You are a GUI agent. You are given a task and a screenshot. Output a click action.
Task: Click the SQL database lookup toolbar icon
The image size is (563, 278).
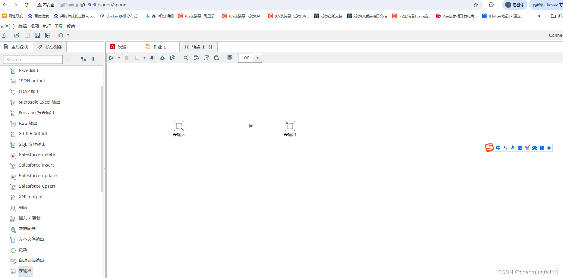(216, 58)
